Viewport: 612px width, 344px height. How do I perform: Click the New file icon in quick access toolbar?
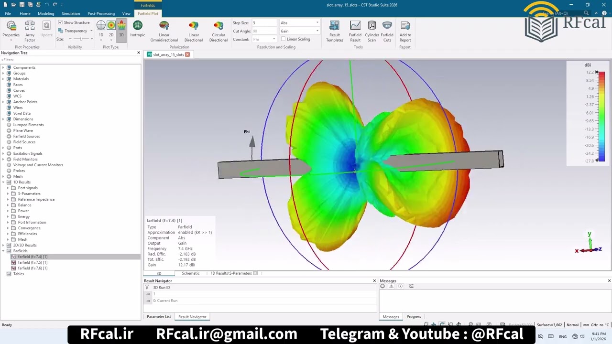(x=6, y=5)
